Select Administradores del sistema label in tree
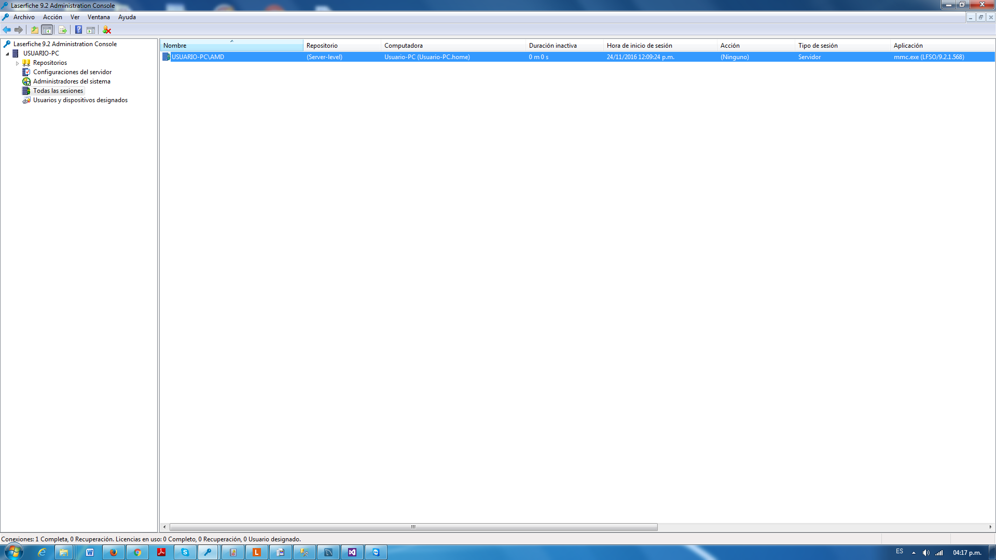Viewport: 996px width, 560px height. pyautogui.click(x=72, y=81)
